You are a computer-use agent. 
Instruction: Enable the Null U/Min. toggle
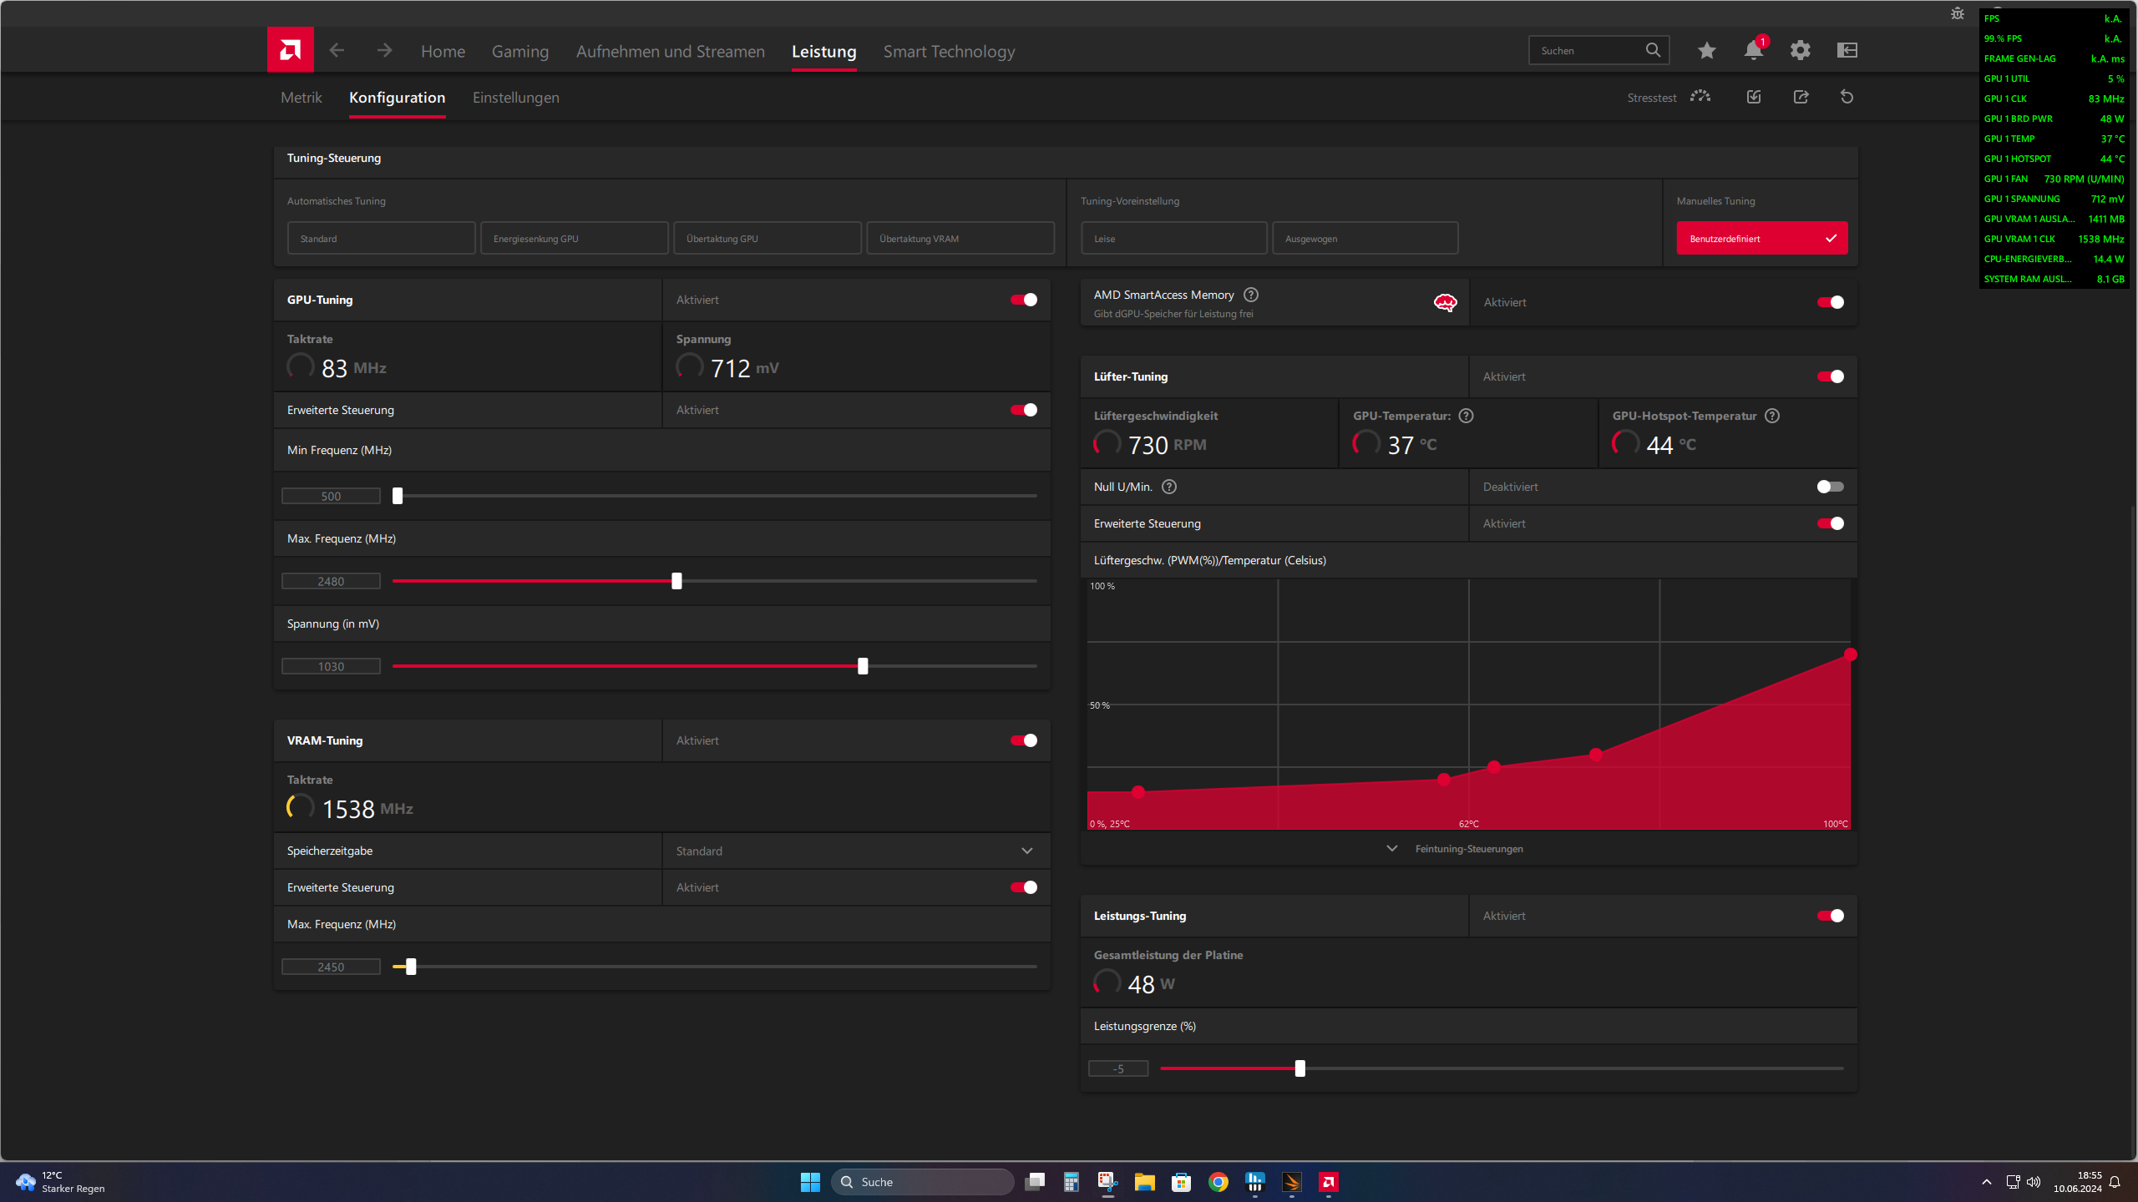(1830, 487)
